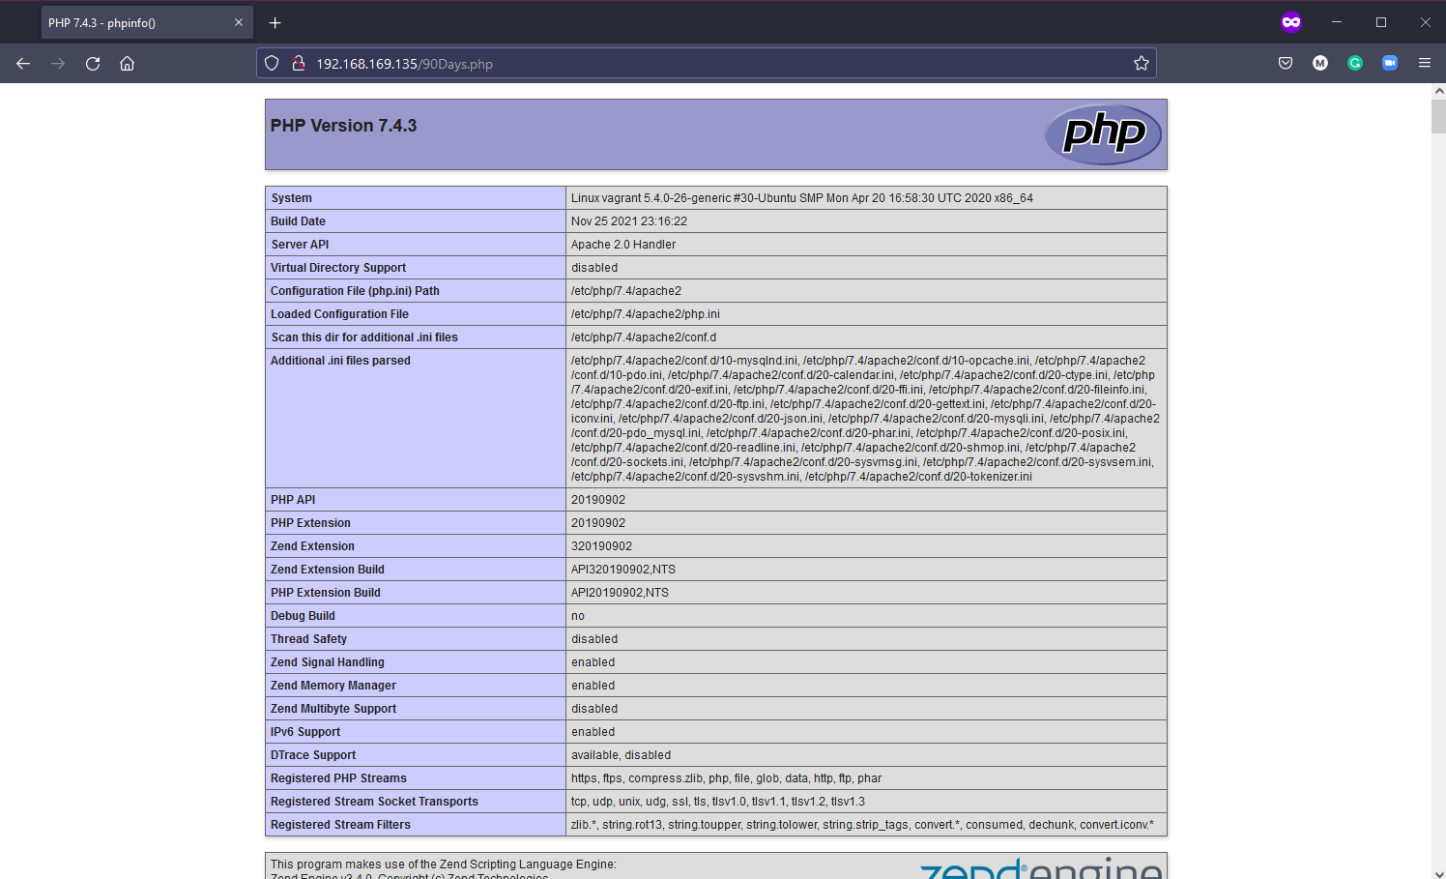Open the Grammarly extension icon
Image resolution: width=1446 pixels, height=879 pixels.
click(1355, 64)
